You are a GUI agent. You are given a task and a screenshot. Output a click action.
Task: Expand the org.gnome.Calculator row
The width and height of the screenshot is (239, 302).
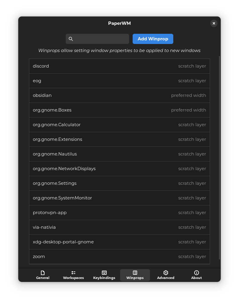point(119,125)
